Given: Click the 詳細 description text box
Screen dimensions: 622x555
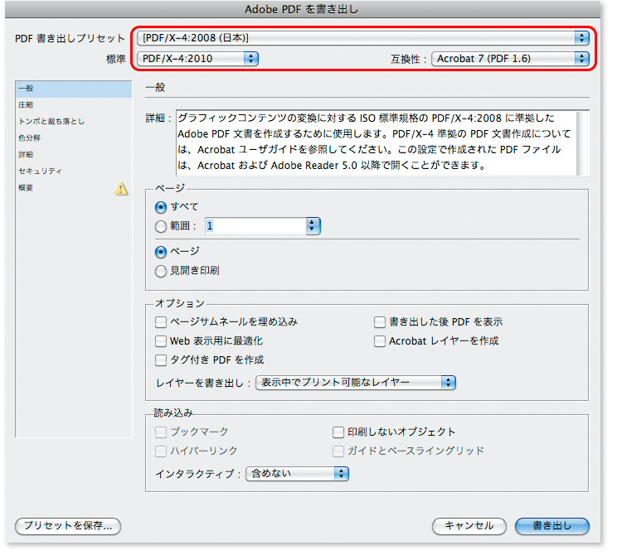Looking at the screenshot, I should coord(376,142).
